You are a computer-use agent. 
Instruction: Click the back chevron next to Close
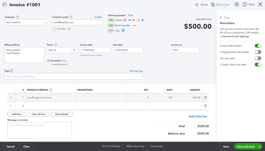pyautogui.click(x=221, y=18)
